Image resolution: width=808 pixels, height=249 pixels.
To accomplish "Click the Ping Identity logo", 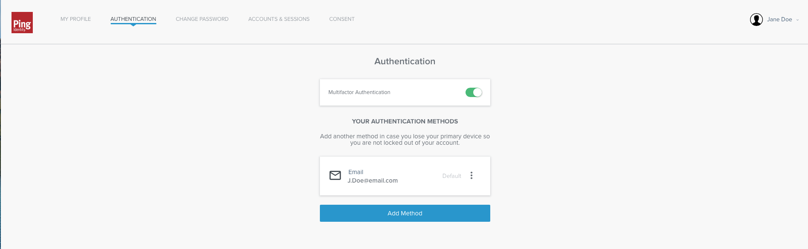I will coord(22,23).
